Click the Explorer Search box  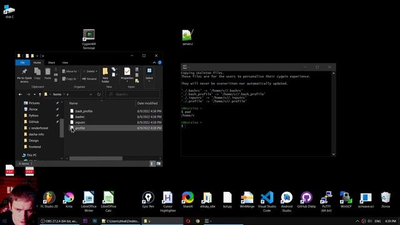(x=132, y=94)
